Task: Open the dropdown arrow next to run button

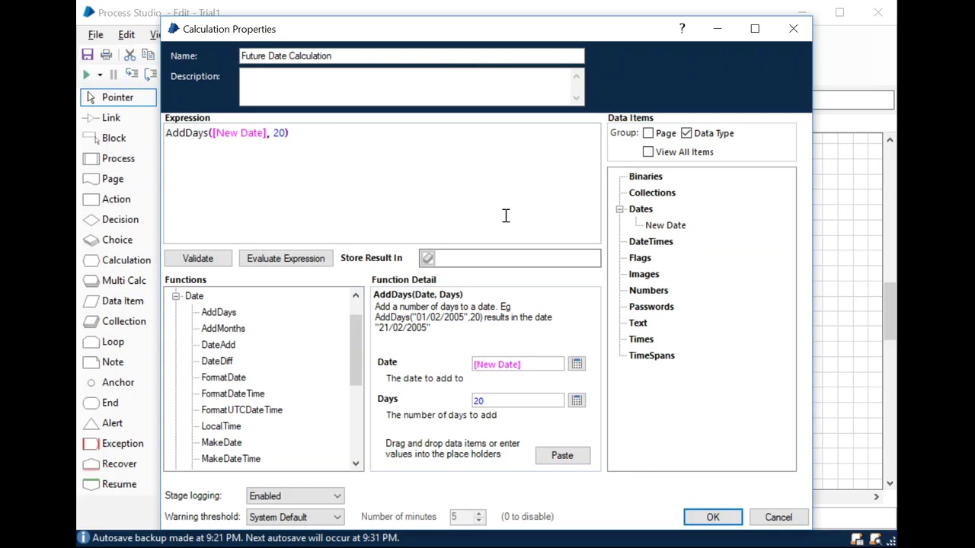Action: click(100, 75)
